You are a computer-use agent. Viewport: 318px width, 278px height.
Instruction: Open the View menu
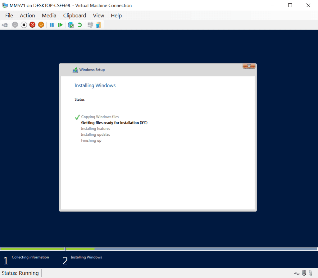point(98,16)
